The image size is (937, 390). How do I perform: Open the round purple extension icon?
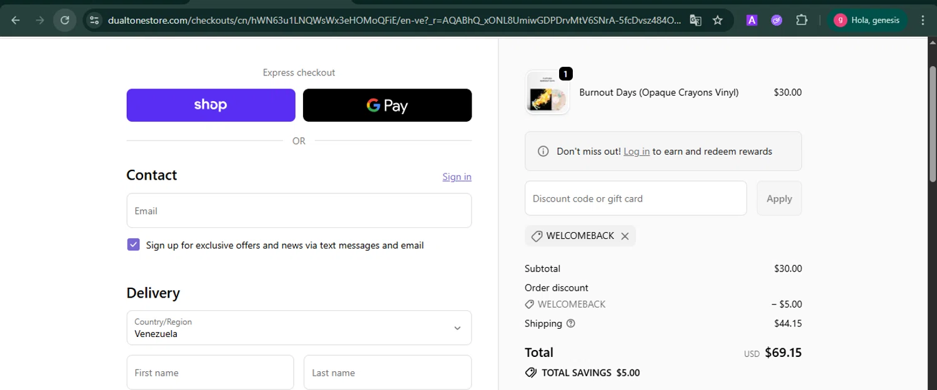(776, 20)
